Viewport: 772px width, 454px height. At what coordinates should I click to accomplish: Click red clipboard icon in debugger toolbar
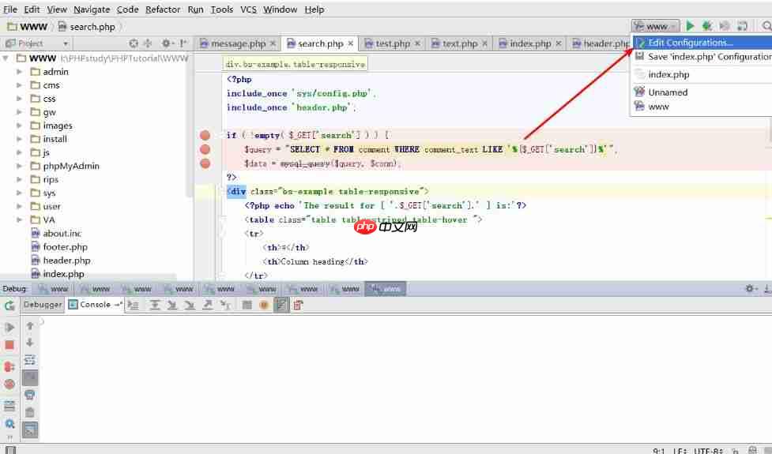(x=298, y=305)
